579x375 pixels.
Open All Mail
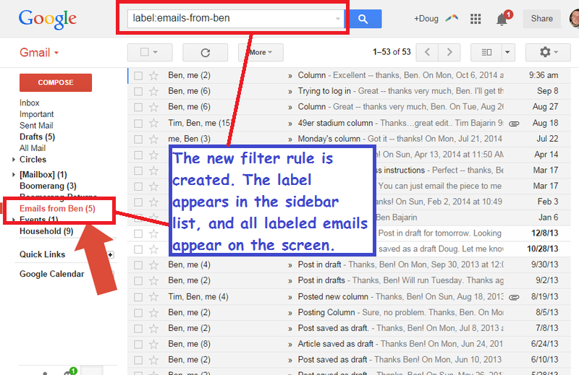33,148
